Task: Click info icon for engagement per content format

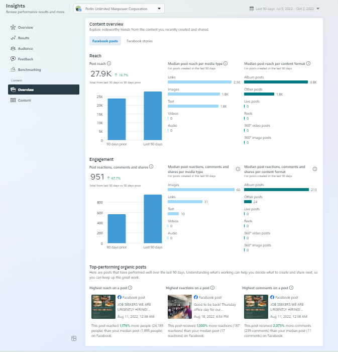Action: [x=315, y=169]
